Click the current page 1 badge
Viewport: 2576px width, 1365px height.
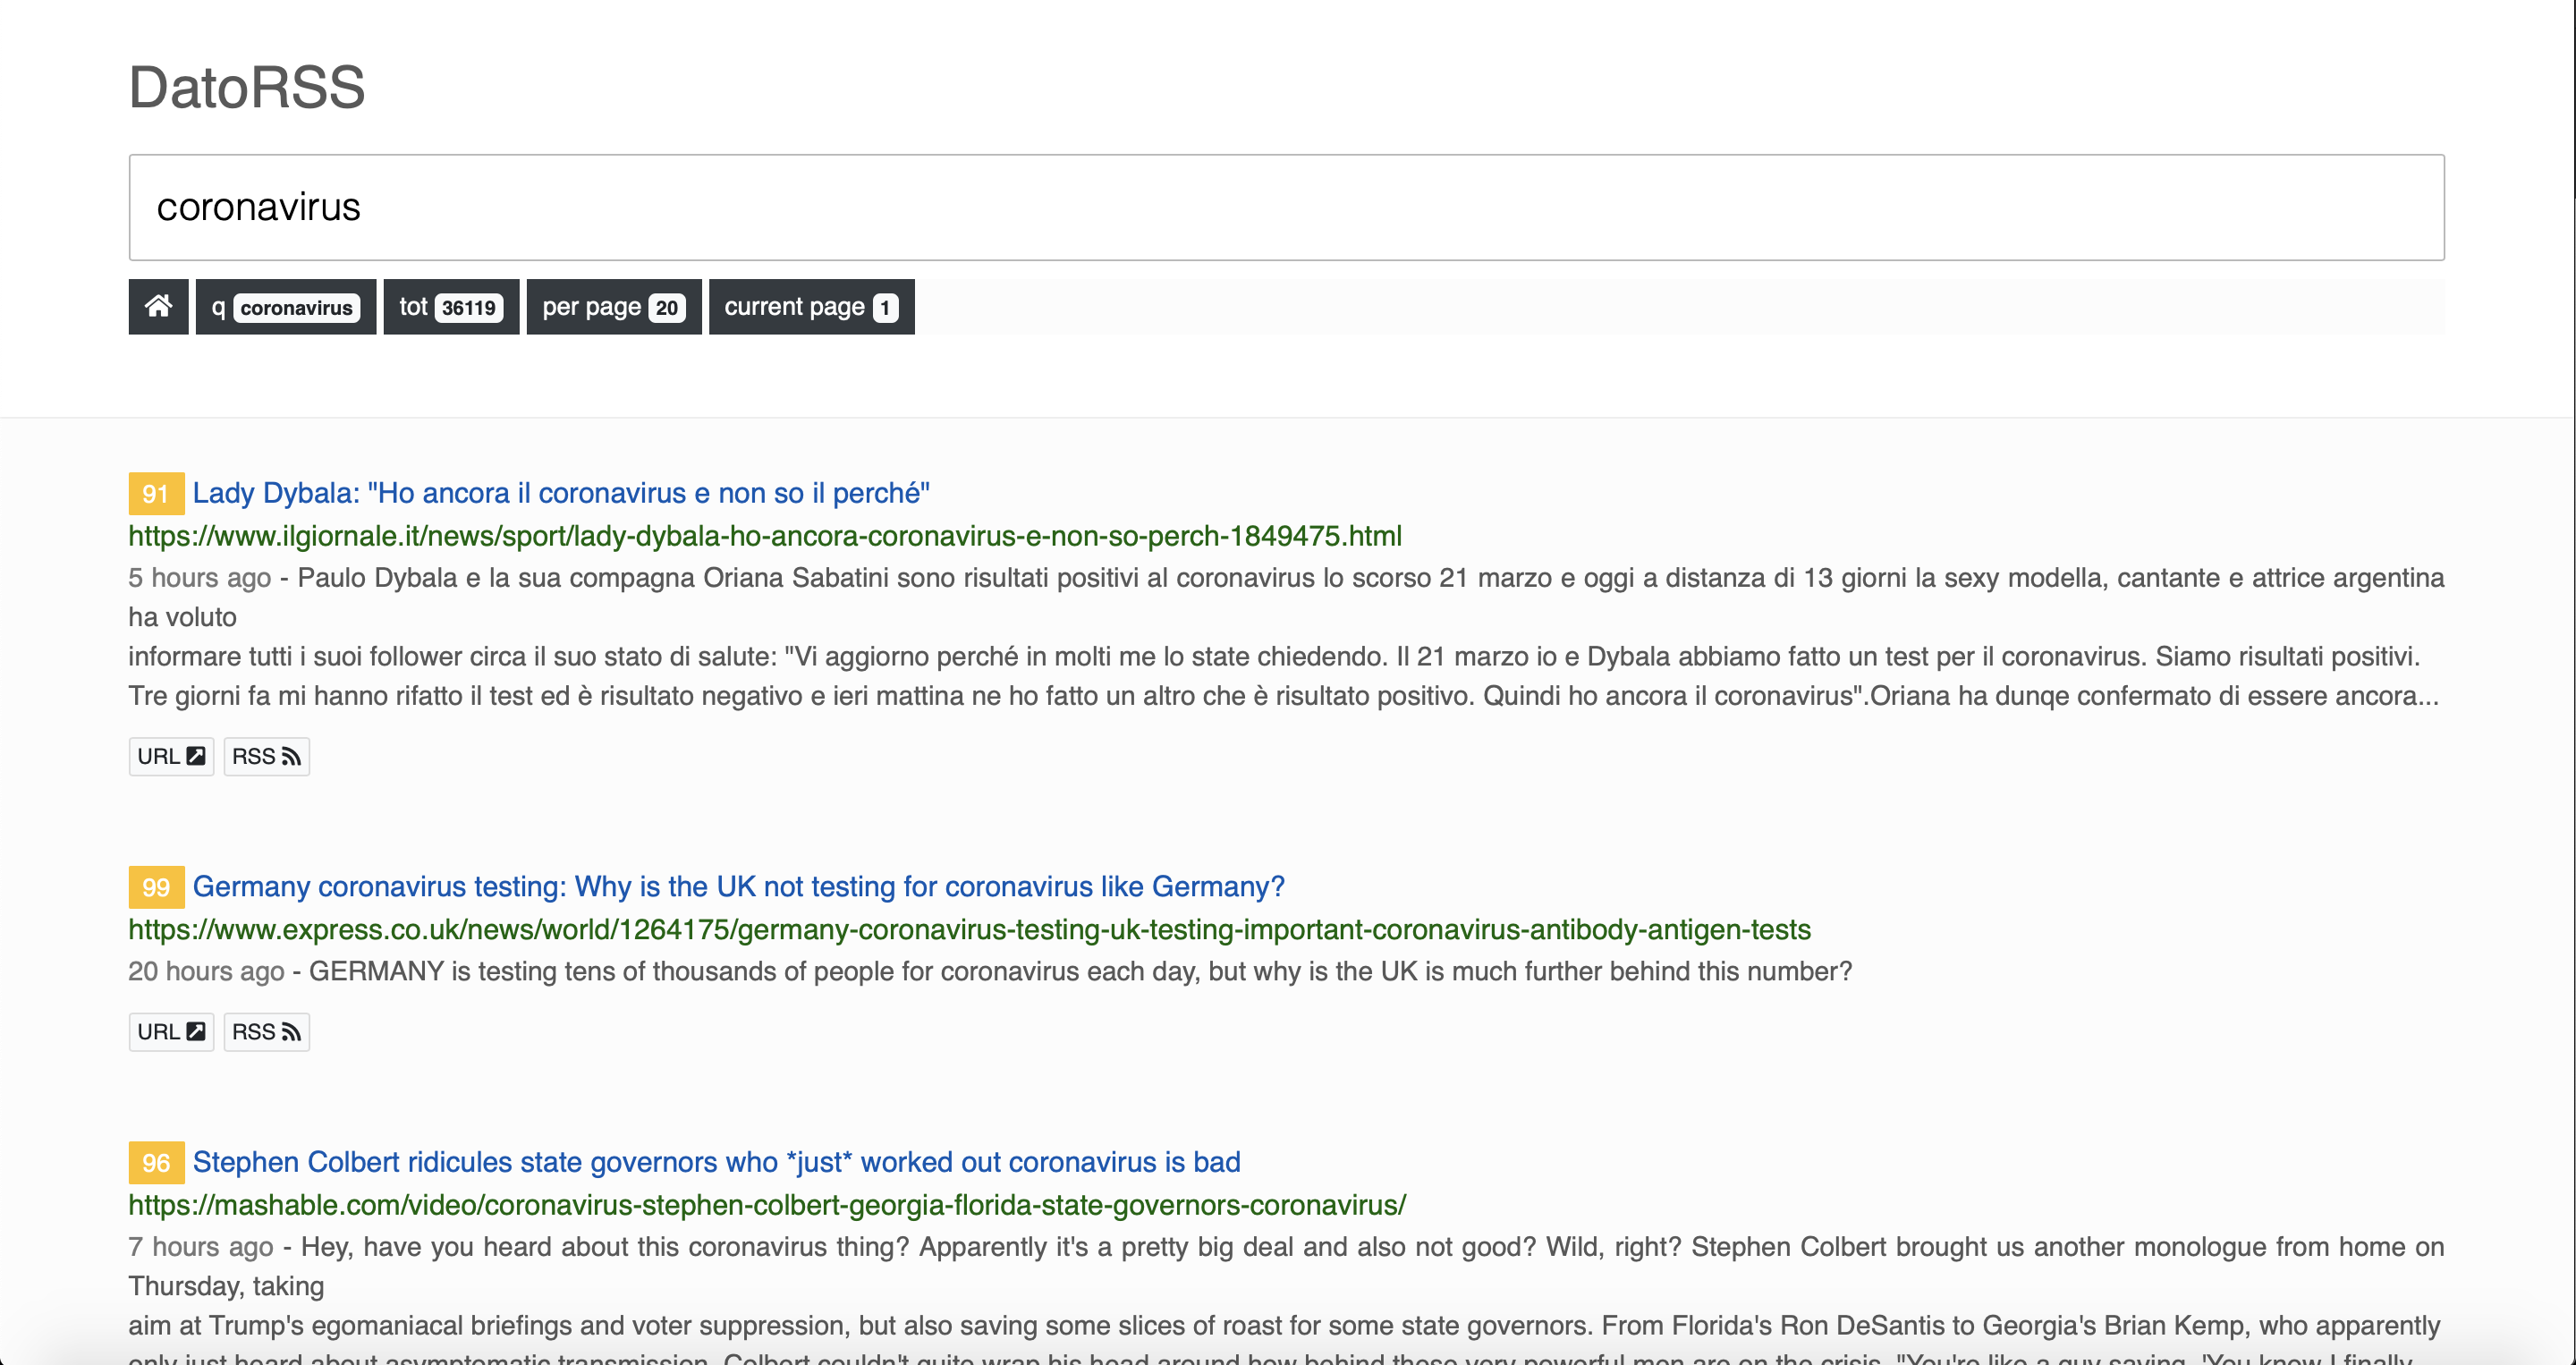pos(811,306)
